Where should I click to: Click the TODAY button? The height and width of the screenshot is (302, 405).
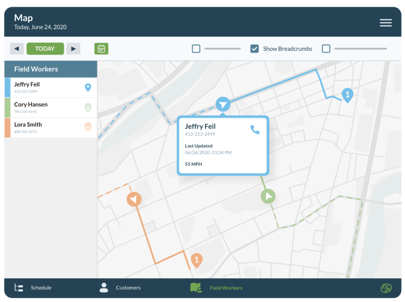pos(45,48)
